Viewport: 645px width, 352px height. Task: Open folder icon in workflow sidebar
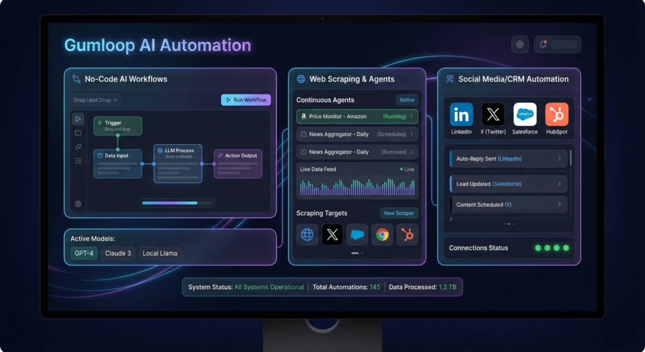click(78, 133)
